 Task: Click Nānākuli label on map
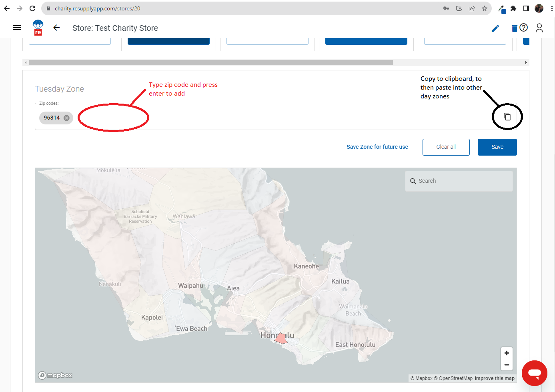[110, 284]
